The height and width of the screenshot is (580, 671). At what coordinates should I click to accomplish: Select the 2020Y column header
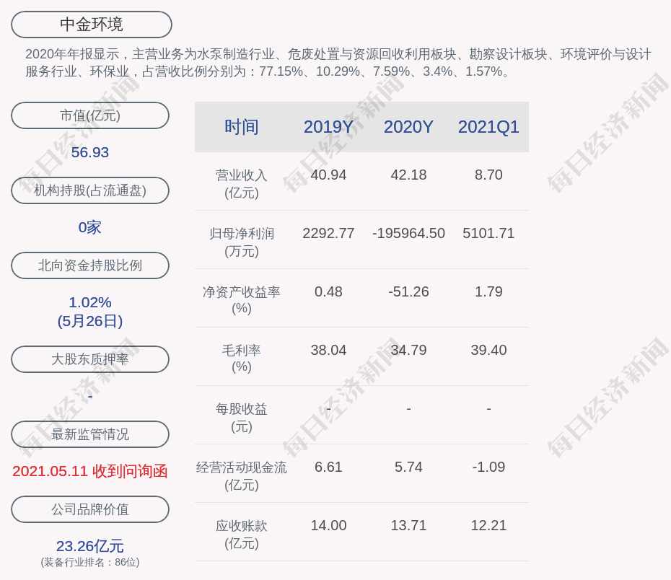[x=408, y=127]
